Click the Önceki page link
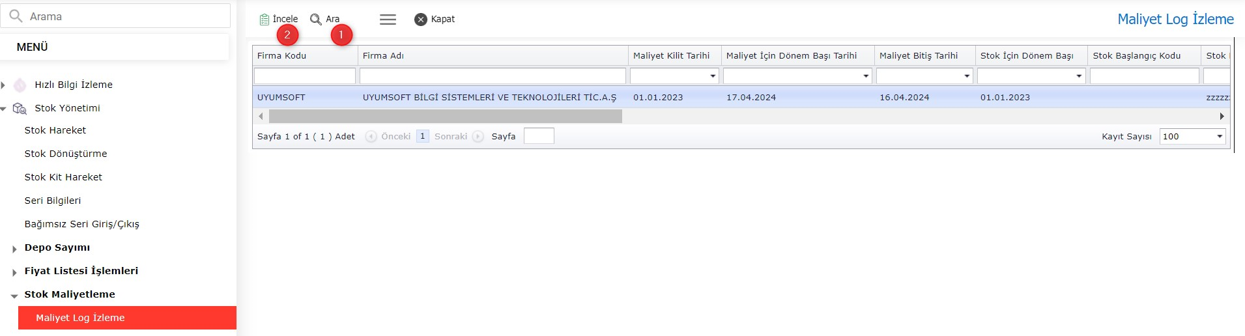1245x336 pixels. pos(396,137)
